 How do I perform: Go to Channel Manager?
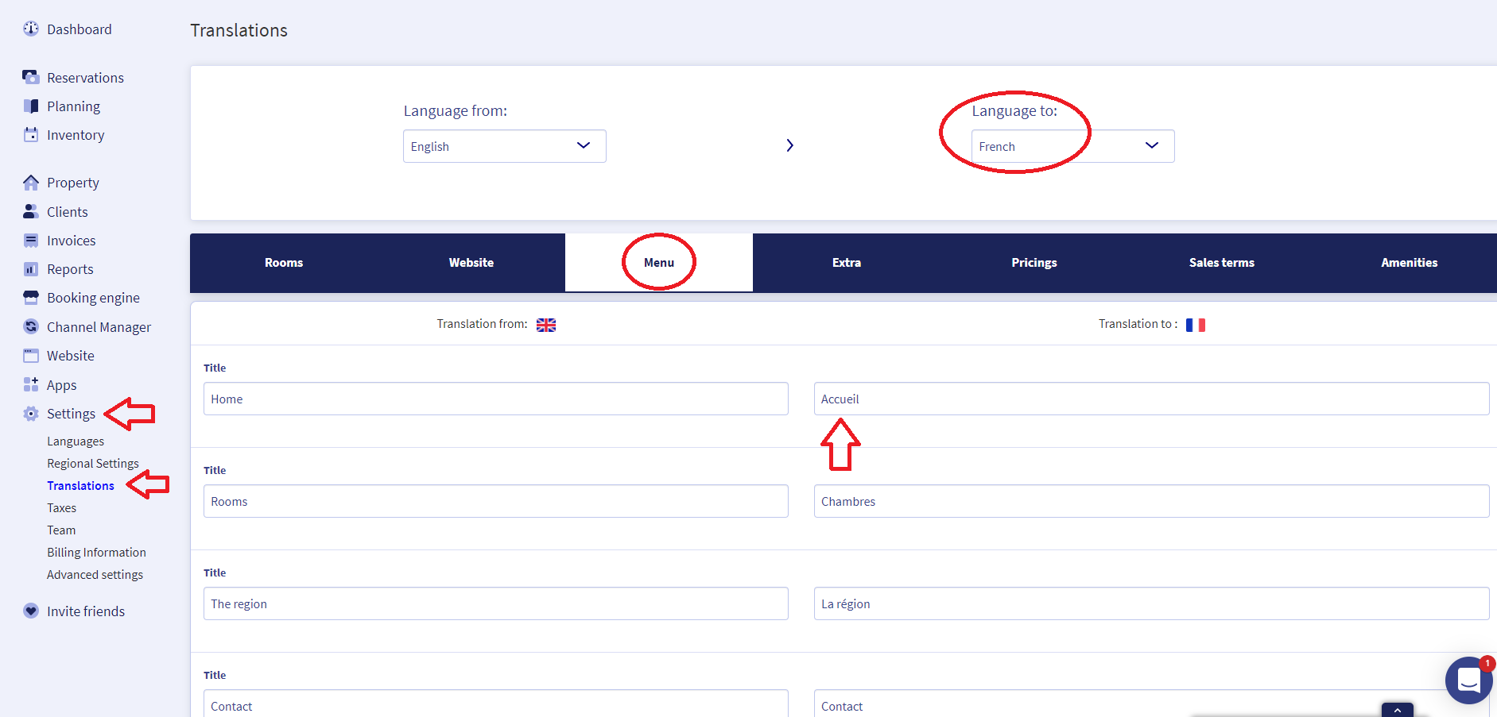99,327
